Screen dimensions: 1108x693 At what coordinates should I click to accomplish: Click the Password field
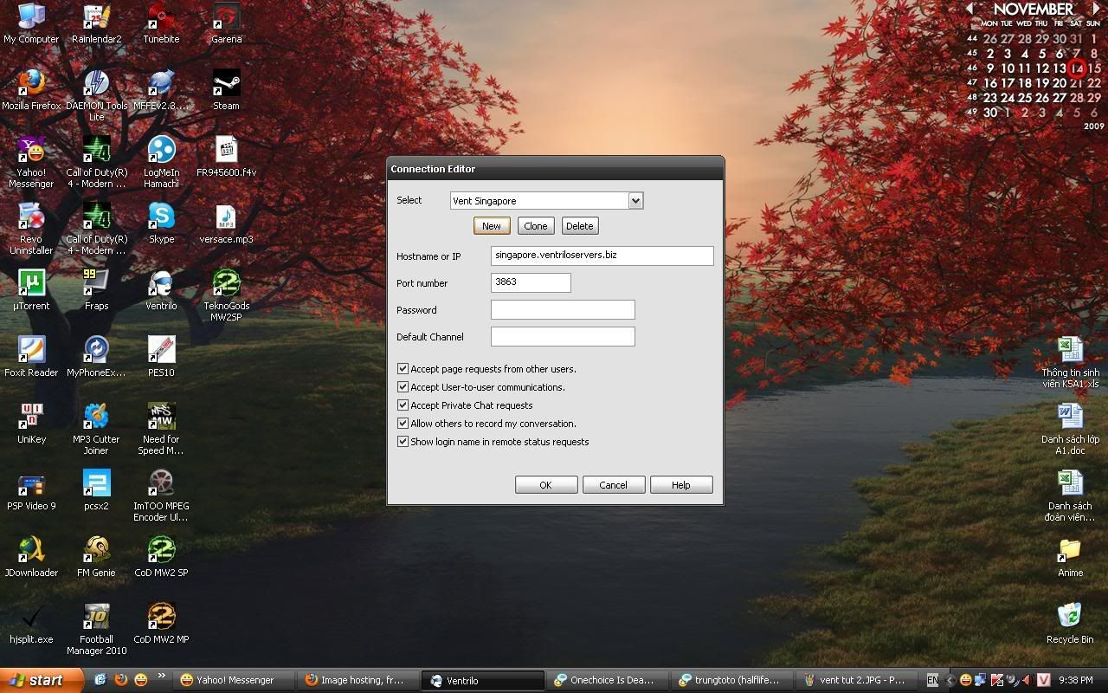pyautogui.click(x=563, y=309)
